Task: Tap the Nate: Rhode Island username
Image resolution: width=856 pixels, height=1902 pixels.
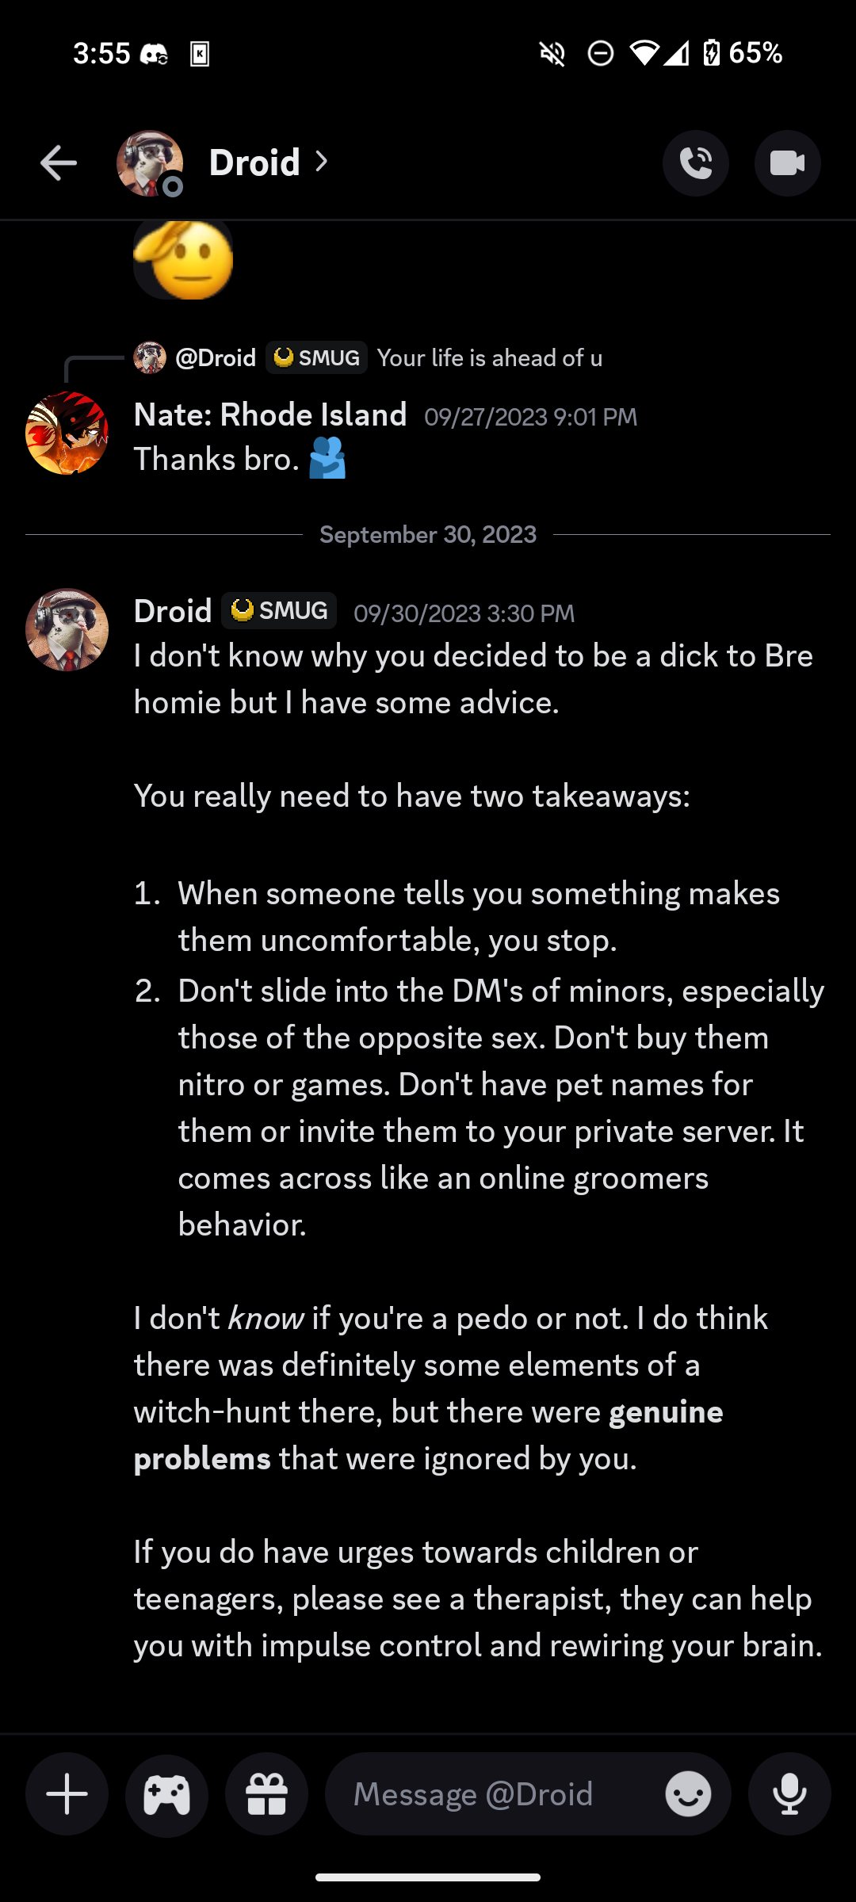Action: tap(270, 414)
